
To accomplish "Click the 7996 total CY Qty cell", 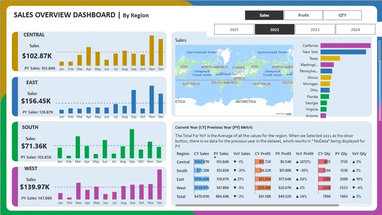I will [x=326, y=196].
